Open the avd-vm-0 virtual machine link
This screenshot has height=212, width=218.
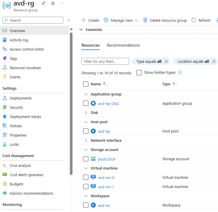pos(106,178)
